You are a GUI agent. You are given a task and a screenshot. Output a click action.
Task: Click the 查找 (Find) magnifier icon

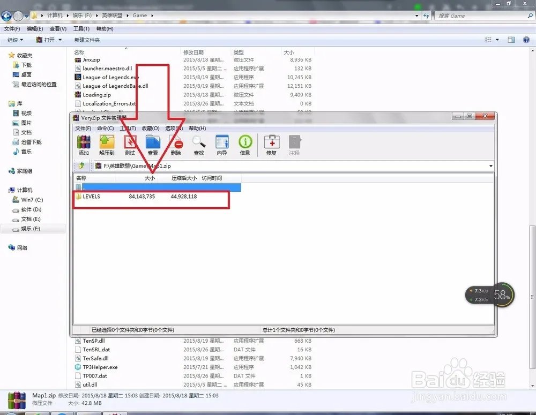tap(199, 145)
